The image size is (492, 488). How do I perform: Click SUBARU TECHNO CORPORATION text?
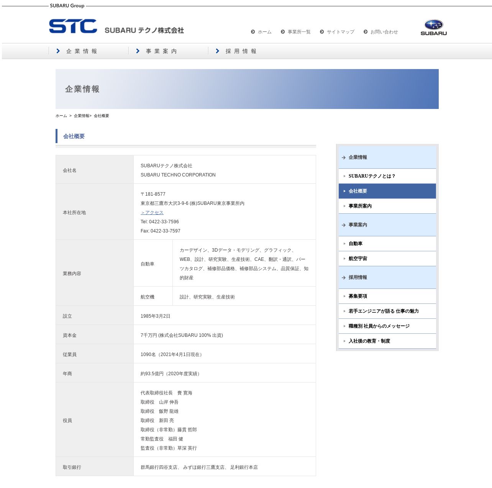(x=178, y=175)
